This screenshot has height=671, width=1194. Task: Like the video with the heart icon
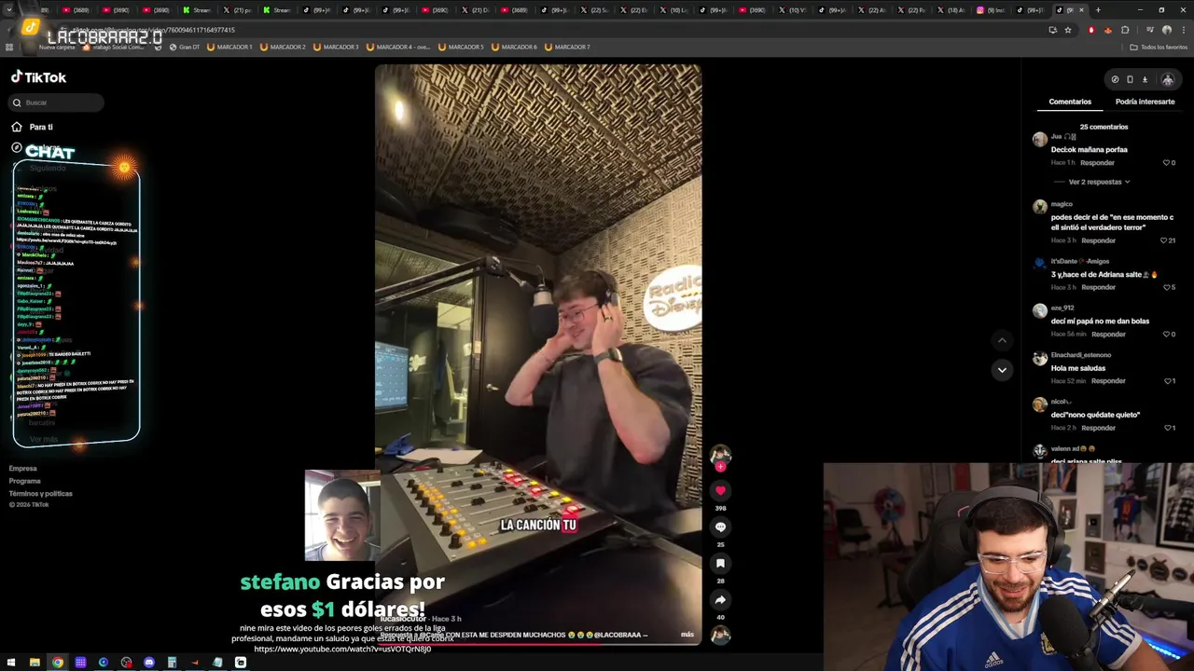pos(720,490)
